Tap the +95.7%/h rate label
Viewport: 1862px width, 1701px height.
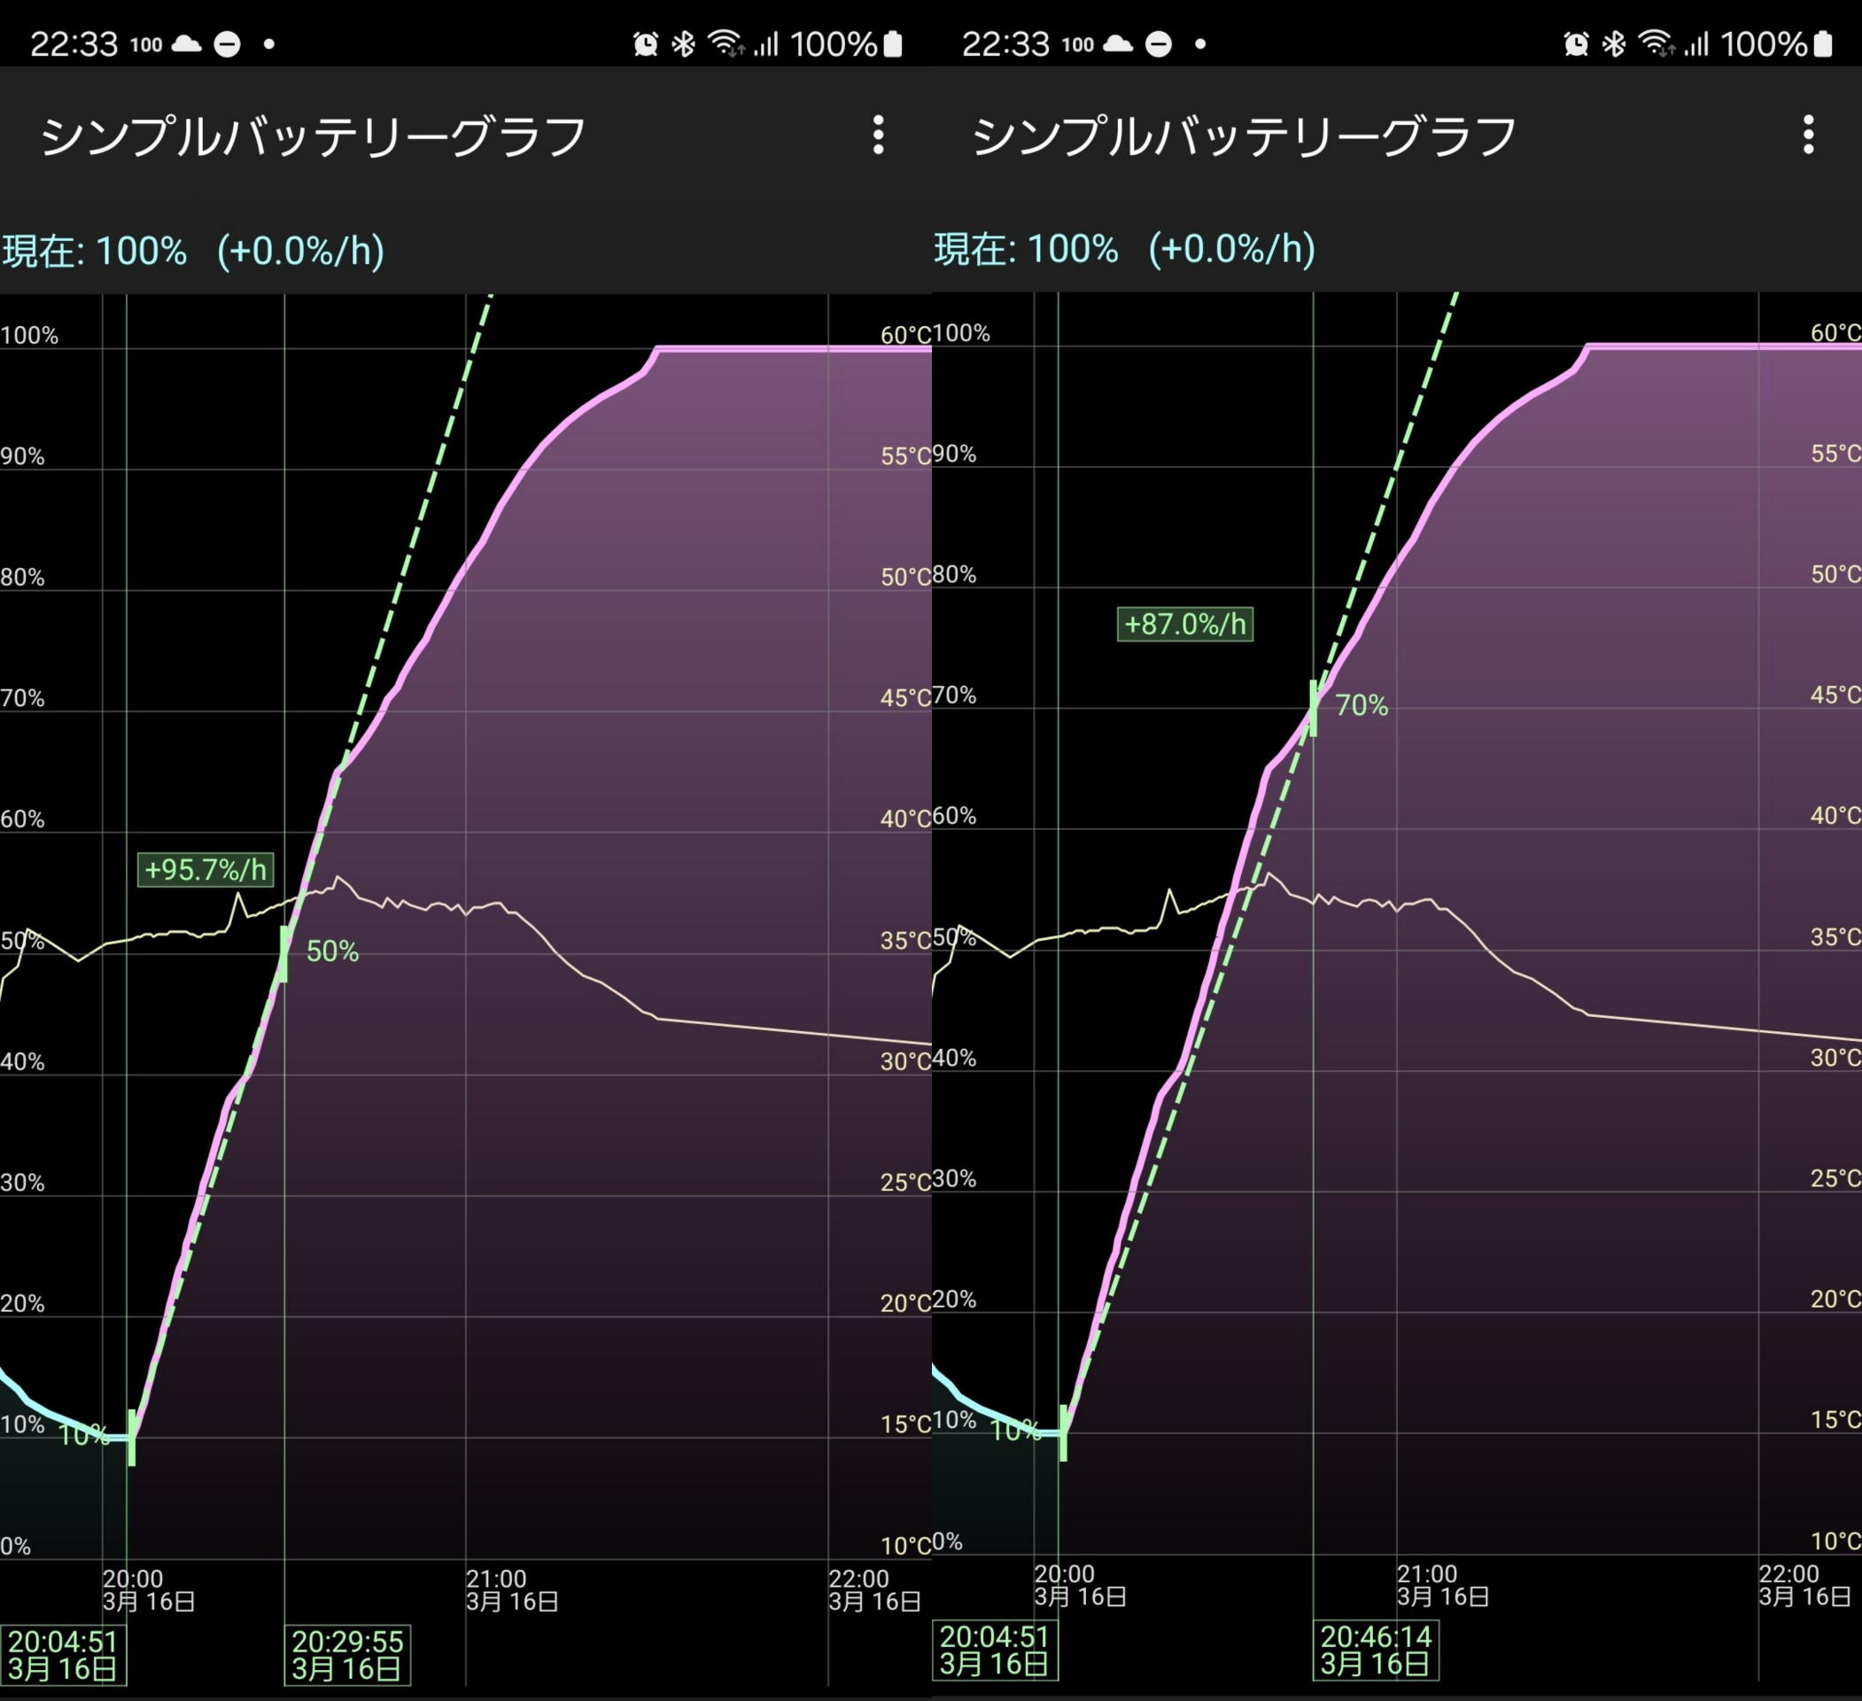[205, 869]
